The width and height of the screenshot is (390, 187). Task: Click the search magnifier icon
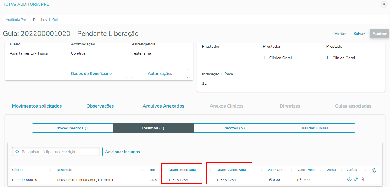pos(17,152)
